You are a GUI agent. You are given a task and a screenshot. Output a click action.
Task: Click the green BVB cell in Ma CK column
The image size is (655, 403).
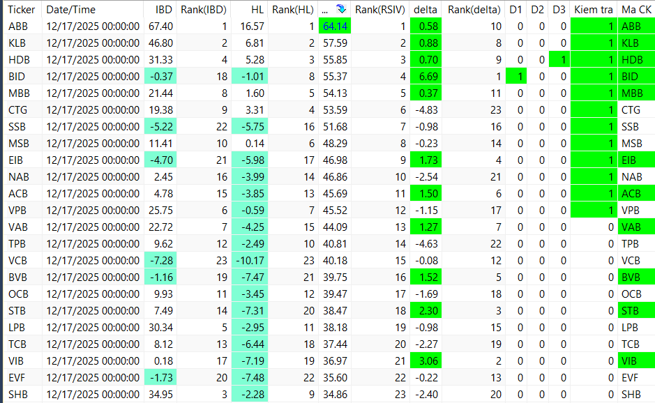tap(636, 277)
